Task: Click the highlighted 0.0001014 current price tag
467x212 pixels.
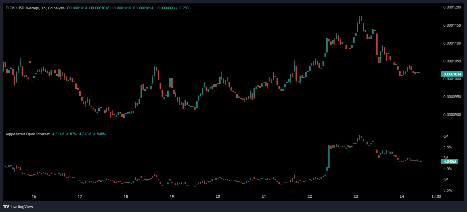Action: (452, 74)
